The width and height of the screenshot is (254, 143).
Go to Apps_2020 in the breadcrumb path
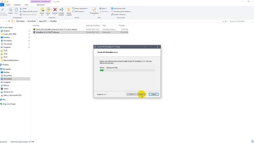[42, 21]
